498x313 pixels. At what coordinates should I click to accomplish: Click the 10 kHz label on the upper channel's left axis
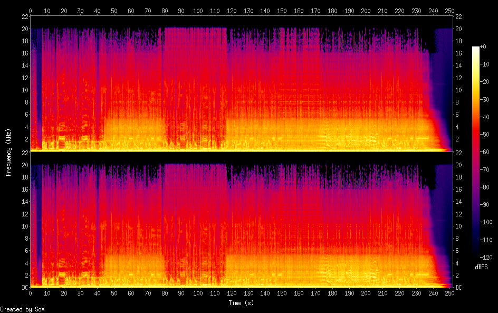click(24, 90)
